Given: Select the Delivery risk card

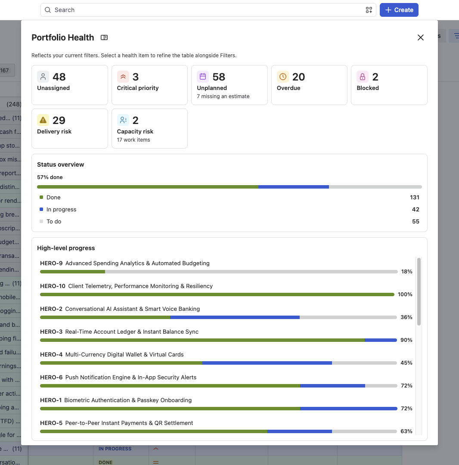Looking at the screenshot, I should (70, 128).
